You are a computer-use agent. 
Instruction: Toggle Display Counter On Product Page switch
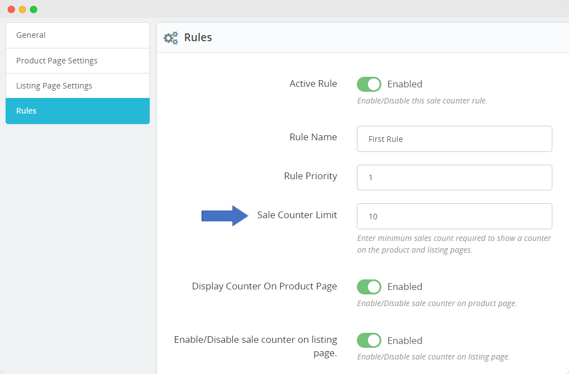click(x=369, y=287)
